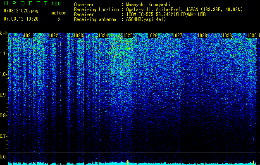This screenshot has height=165, width=260.
Task: Click the 0.9 frequency axis label
Action: [x=3, y=95]
